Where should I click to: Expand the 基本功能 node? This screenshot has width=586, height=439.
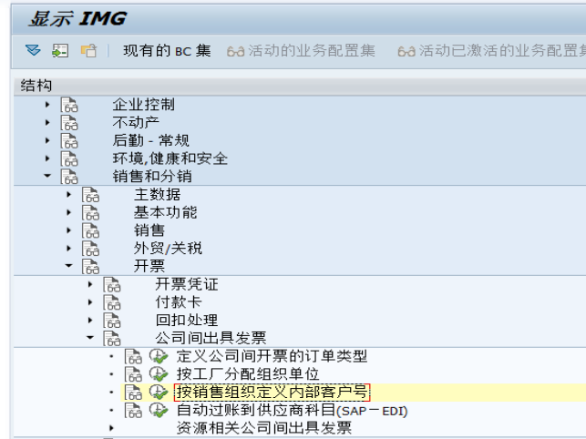68,212
